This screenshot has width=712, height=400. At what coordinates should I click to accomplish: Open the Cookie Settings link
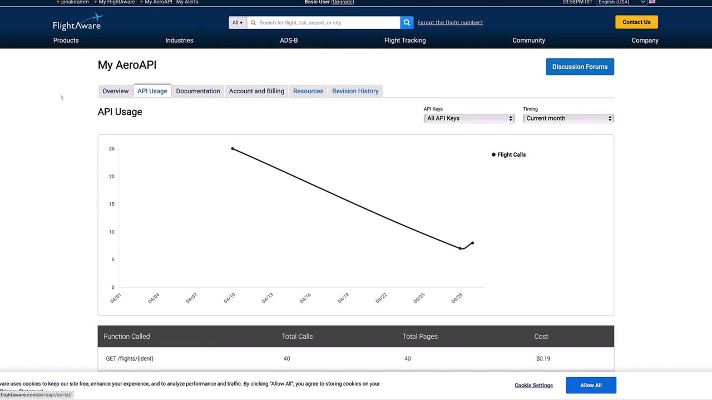(x=533, y=386)
